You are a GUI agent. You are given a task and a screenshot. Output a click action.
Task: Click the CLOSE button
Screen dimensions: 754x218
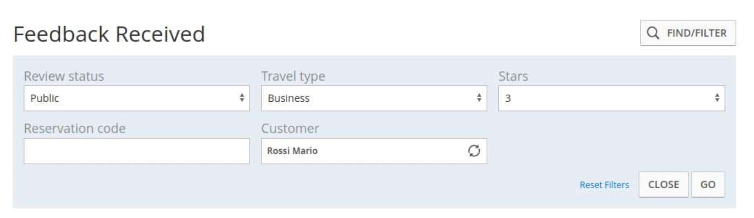tap(664, 185)
